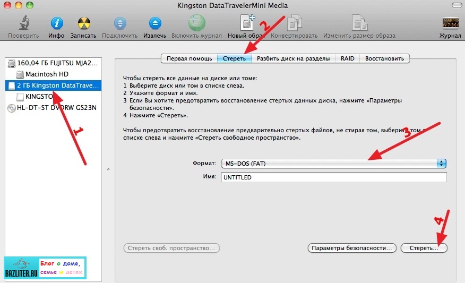
Task: Click the yellow minimize window button
Action: click(x=19, y=5)
